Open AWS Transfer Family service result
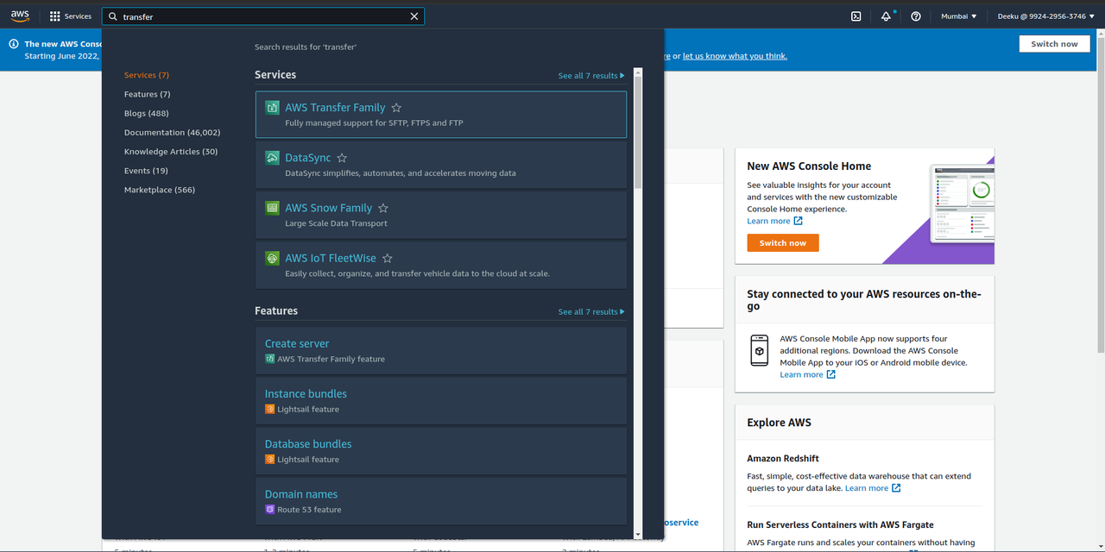This screenshot has width=1105, height=552. point(441,115)
